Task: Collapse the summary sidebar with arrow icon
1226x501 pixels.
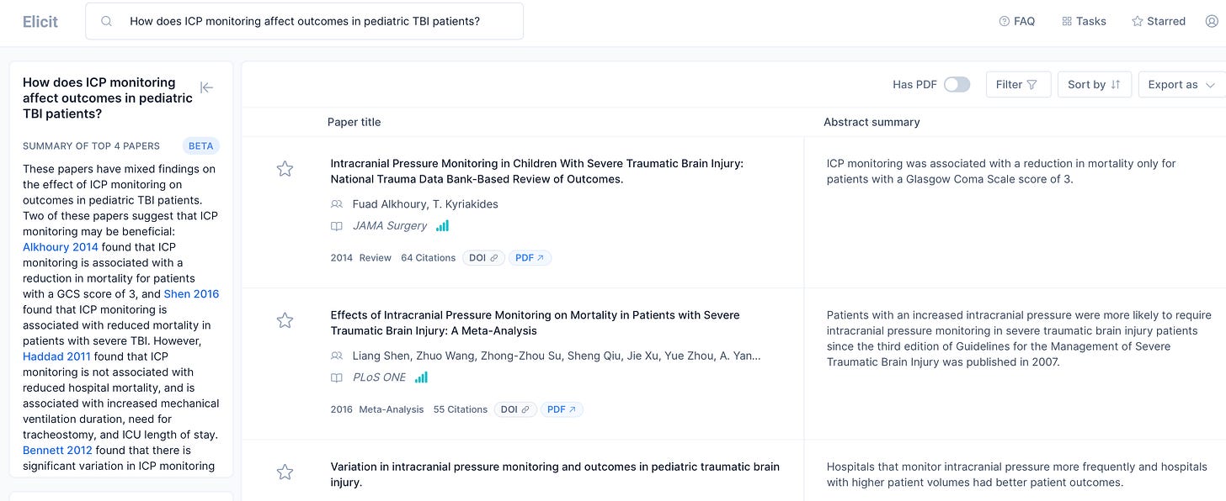Action: pyautogui.click(x=206, y=87)
